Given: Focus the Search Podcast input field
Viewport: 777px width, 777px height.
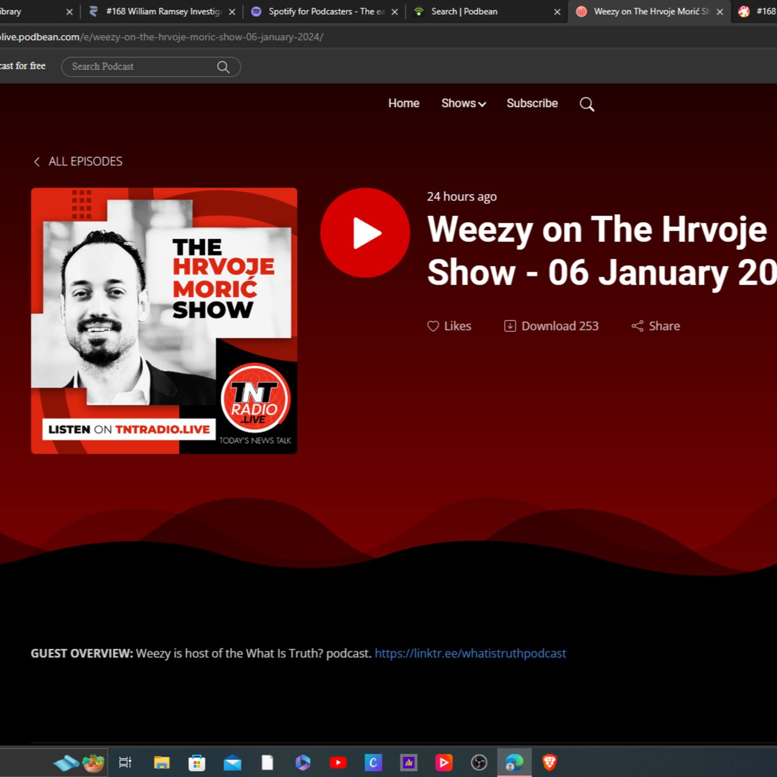Looking at the screenshot, I should point(151,67).
